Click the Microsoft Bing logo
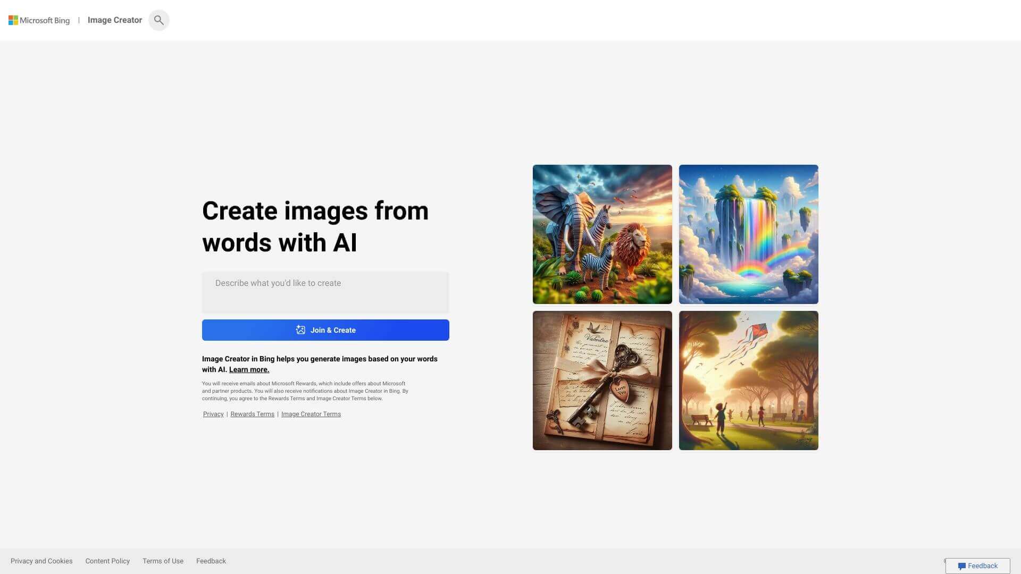The width and height of the screenshot is (1021, 574). (39, 20)
